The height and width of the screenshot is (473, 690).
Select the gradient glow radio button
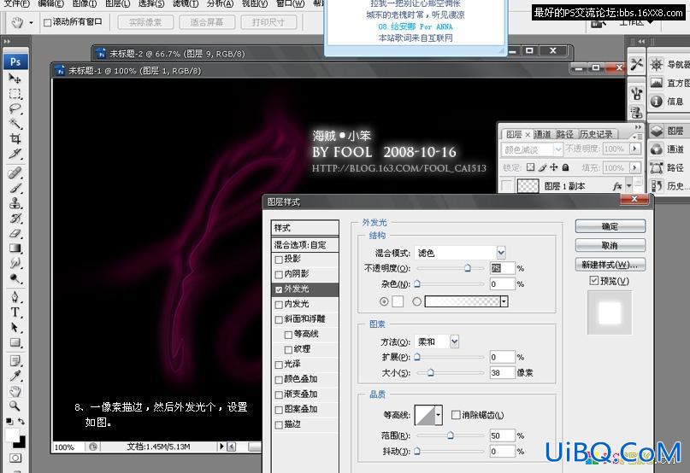417,301
